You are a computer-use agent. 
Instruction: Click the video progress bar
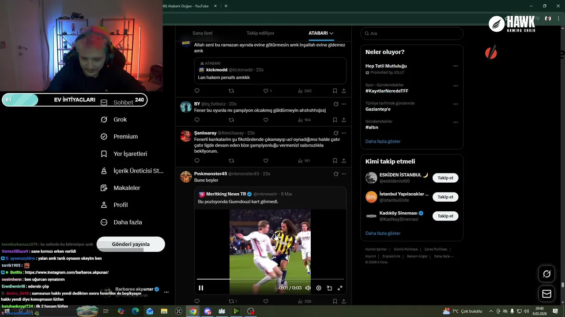click(x=270, y=279)
